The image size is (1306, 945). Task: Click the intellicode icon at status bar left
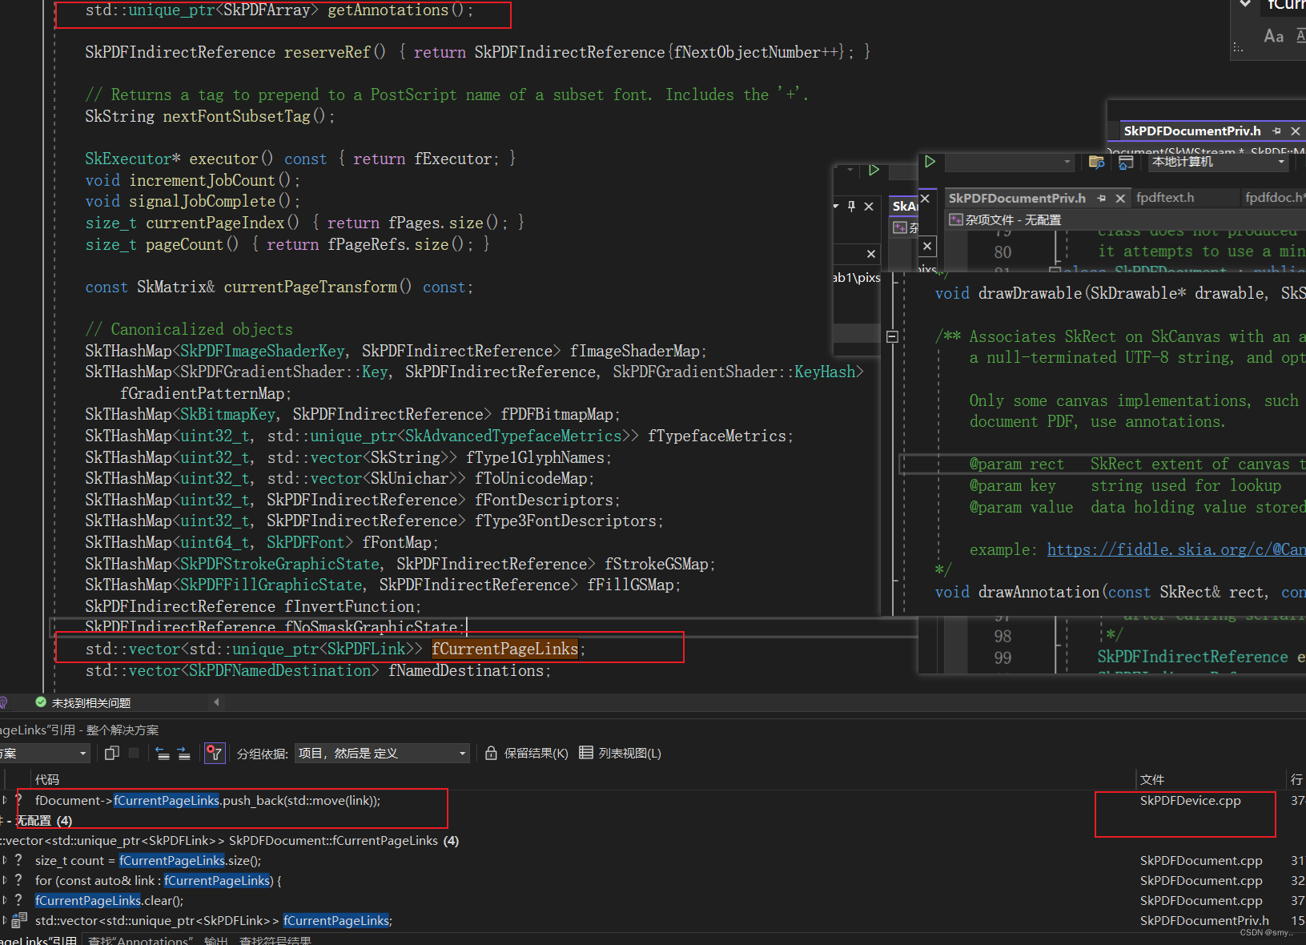(3, 702)
